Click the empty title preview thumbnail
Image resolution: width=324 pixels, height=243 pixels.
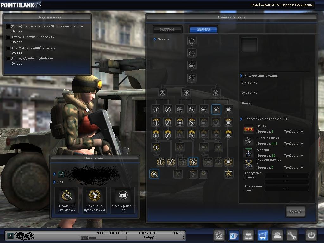click(249, 45)
